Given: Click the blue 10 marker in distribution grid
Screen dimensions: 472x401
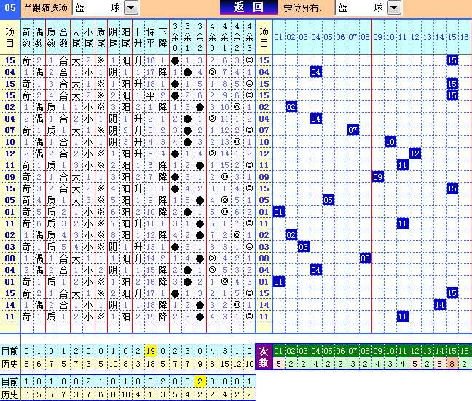Looking at the screenshot, I should point(390,142).
